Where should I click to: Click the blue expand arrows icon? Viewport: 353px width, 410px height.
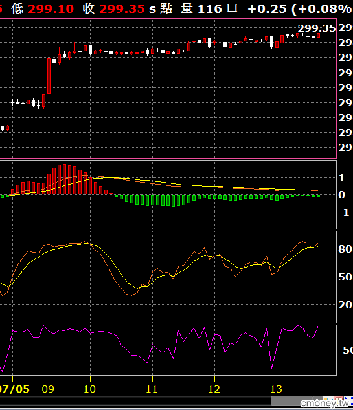pos(349,400)
